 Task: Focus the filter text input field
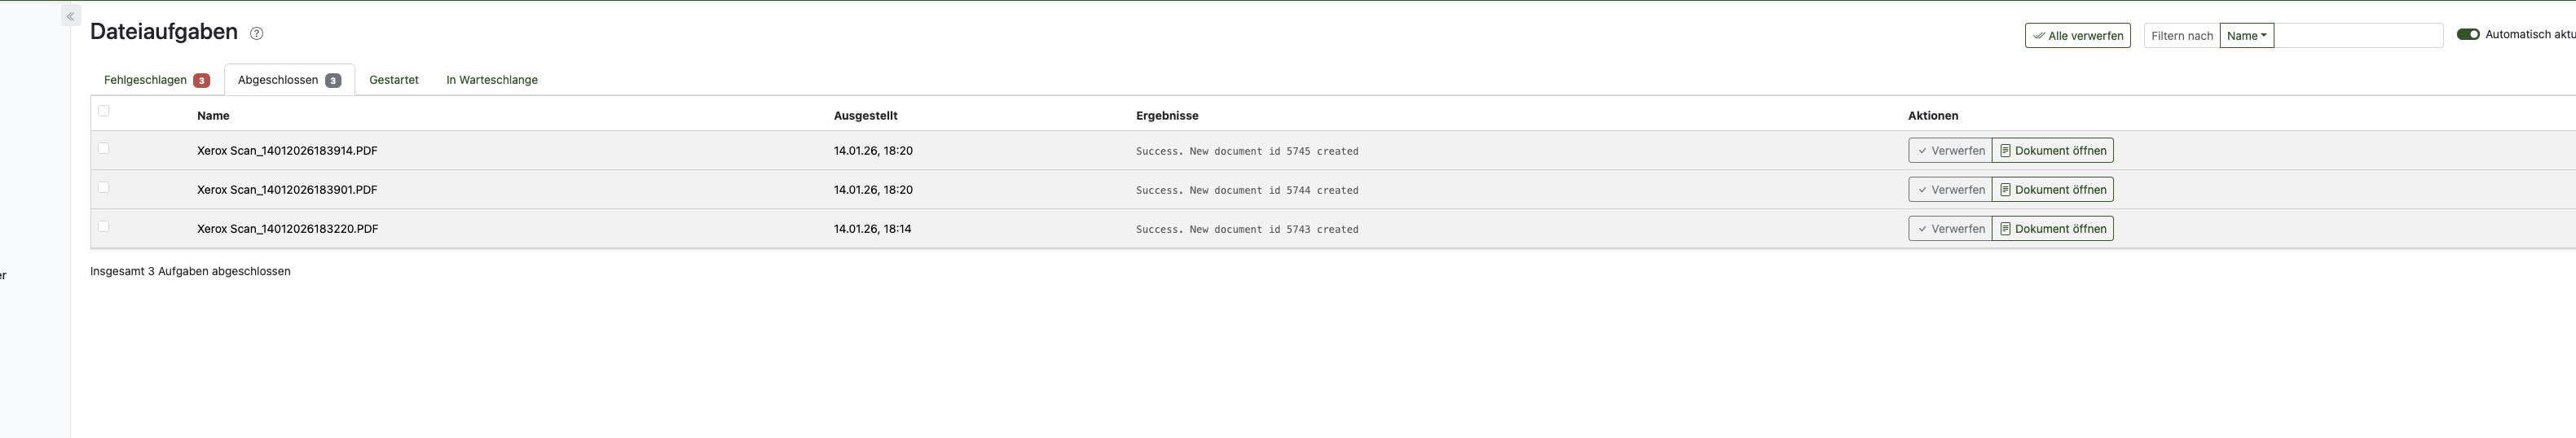click(2358, 36)
